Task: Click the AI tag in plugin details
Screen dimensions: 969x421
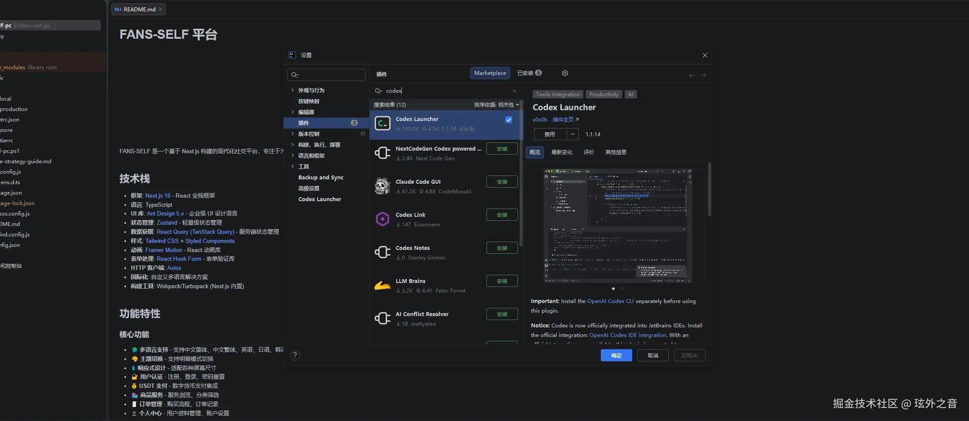Action: 630,94
